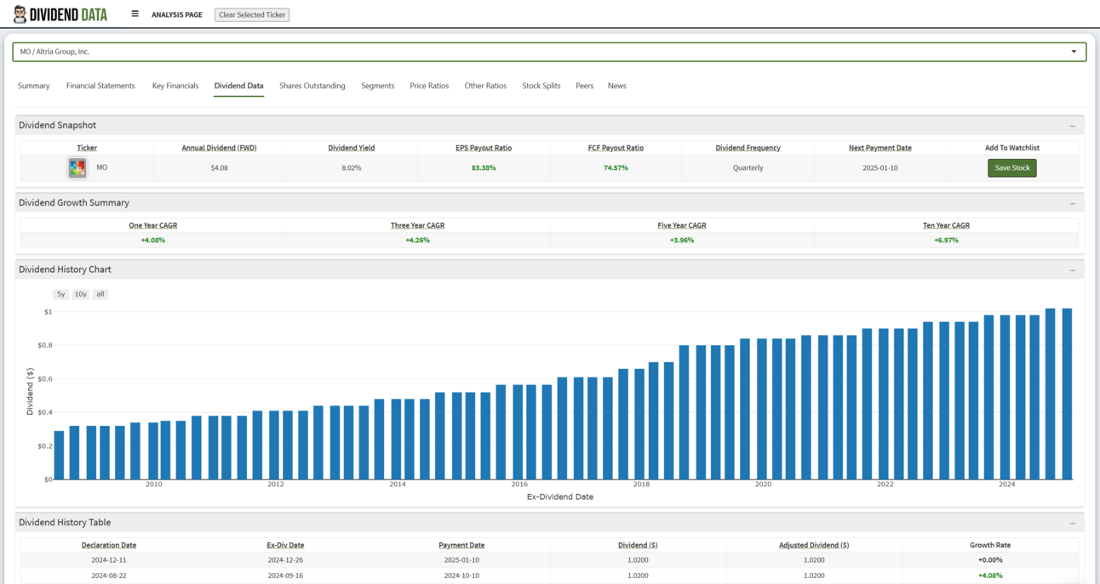
Task: Set chart range to 5y
Action: point(60,294)
